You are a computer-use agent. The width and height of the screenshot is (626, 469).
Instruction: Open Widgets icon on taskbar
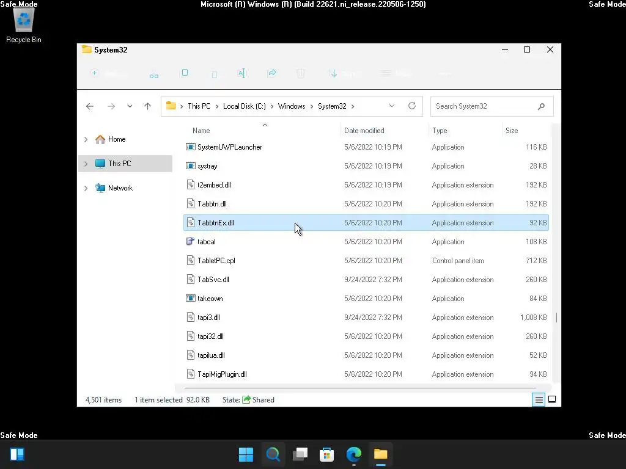[17, 454]
